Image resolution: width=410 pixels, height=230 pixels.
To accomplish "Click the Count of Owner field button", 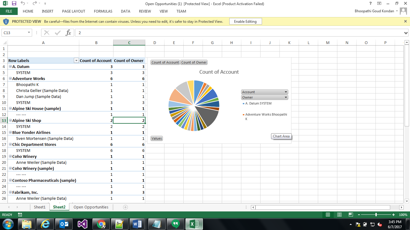I will pyautogui.click(x=194, y=62).
